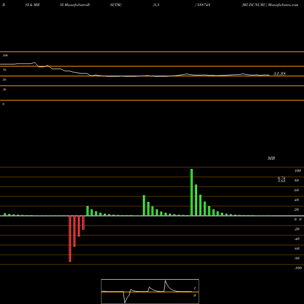This screenshot has width=304, height=304.
Task: Click the longest red MR bar
Action: point(70,239)
